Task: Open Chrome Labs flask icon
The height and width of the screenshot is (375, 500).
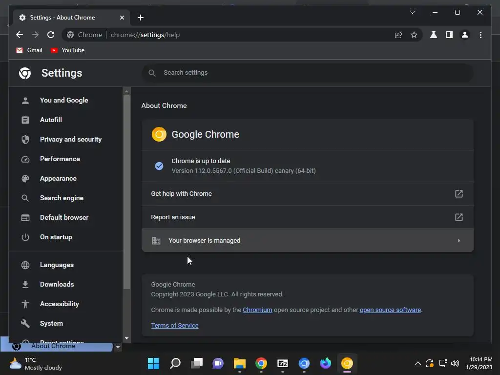Action: [x=434, y=35]
